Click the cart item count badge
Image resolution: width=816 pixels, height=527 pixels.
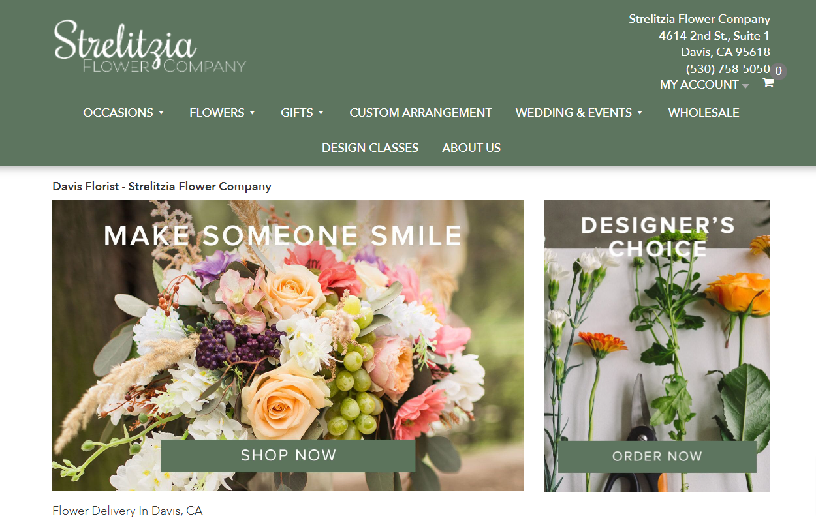tap(778, 71)
